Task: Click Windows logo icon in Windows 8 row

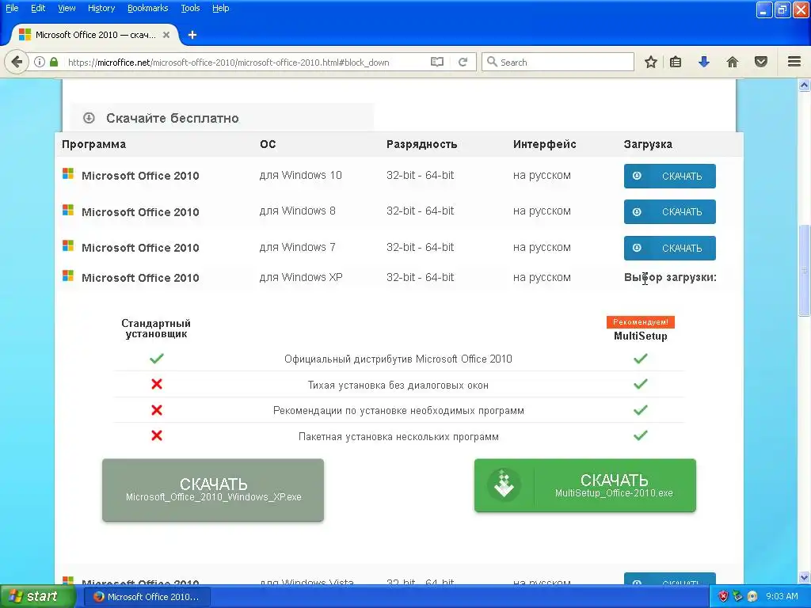Action: [x=68, y=210]
